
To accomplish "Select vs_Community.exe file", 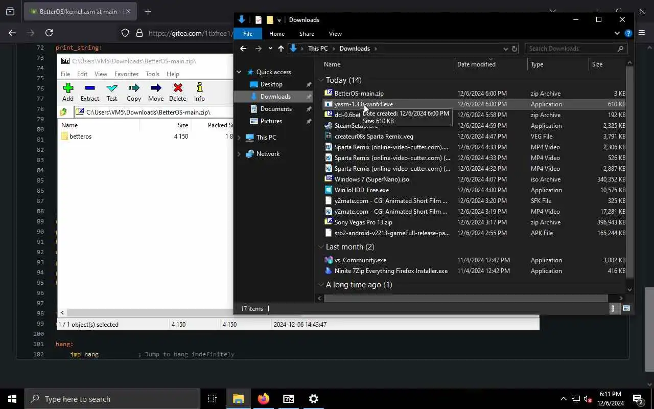I will point(360,260).
